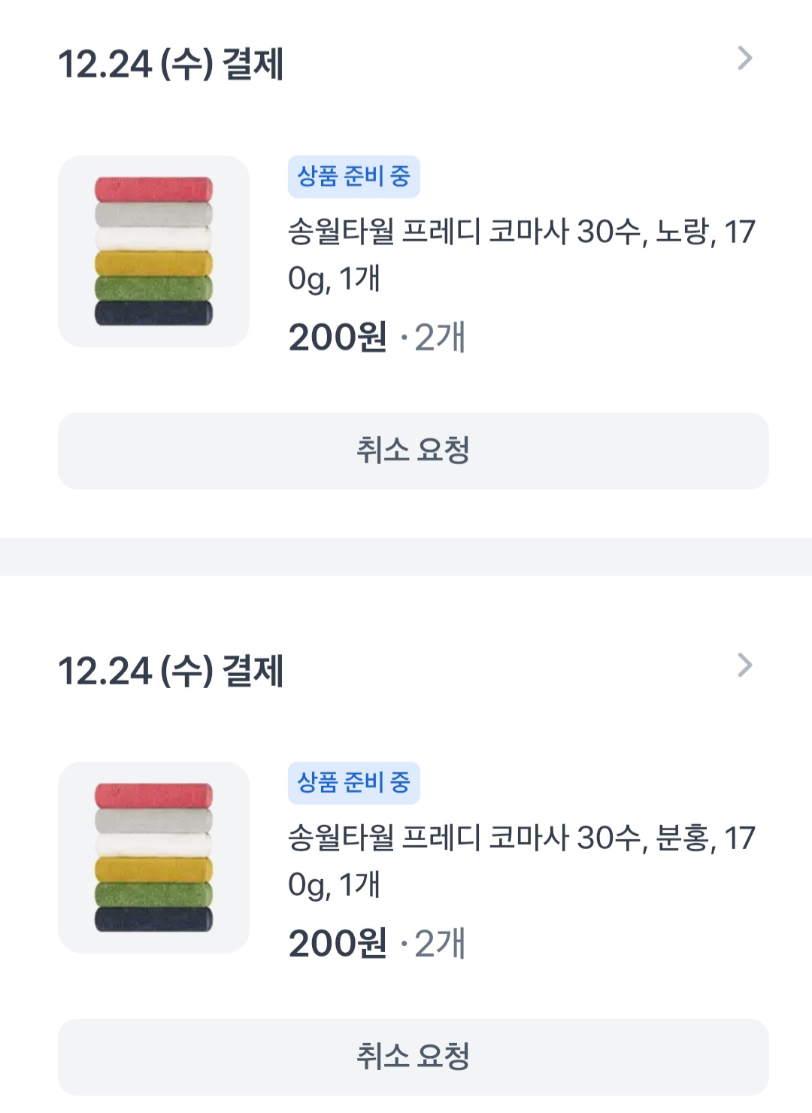Open the pink (분홍) towel product thumbnail
This screenshot has width=812, height=1113.
[153, 857]
